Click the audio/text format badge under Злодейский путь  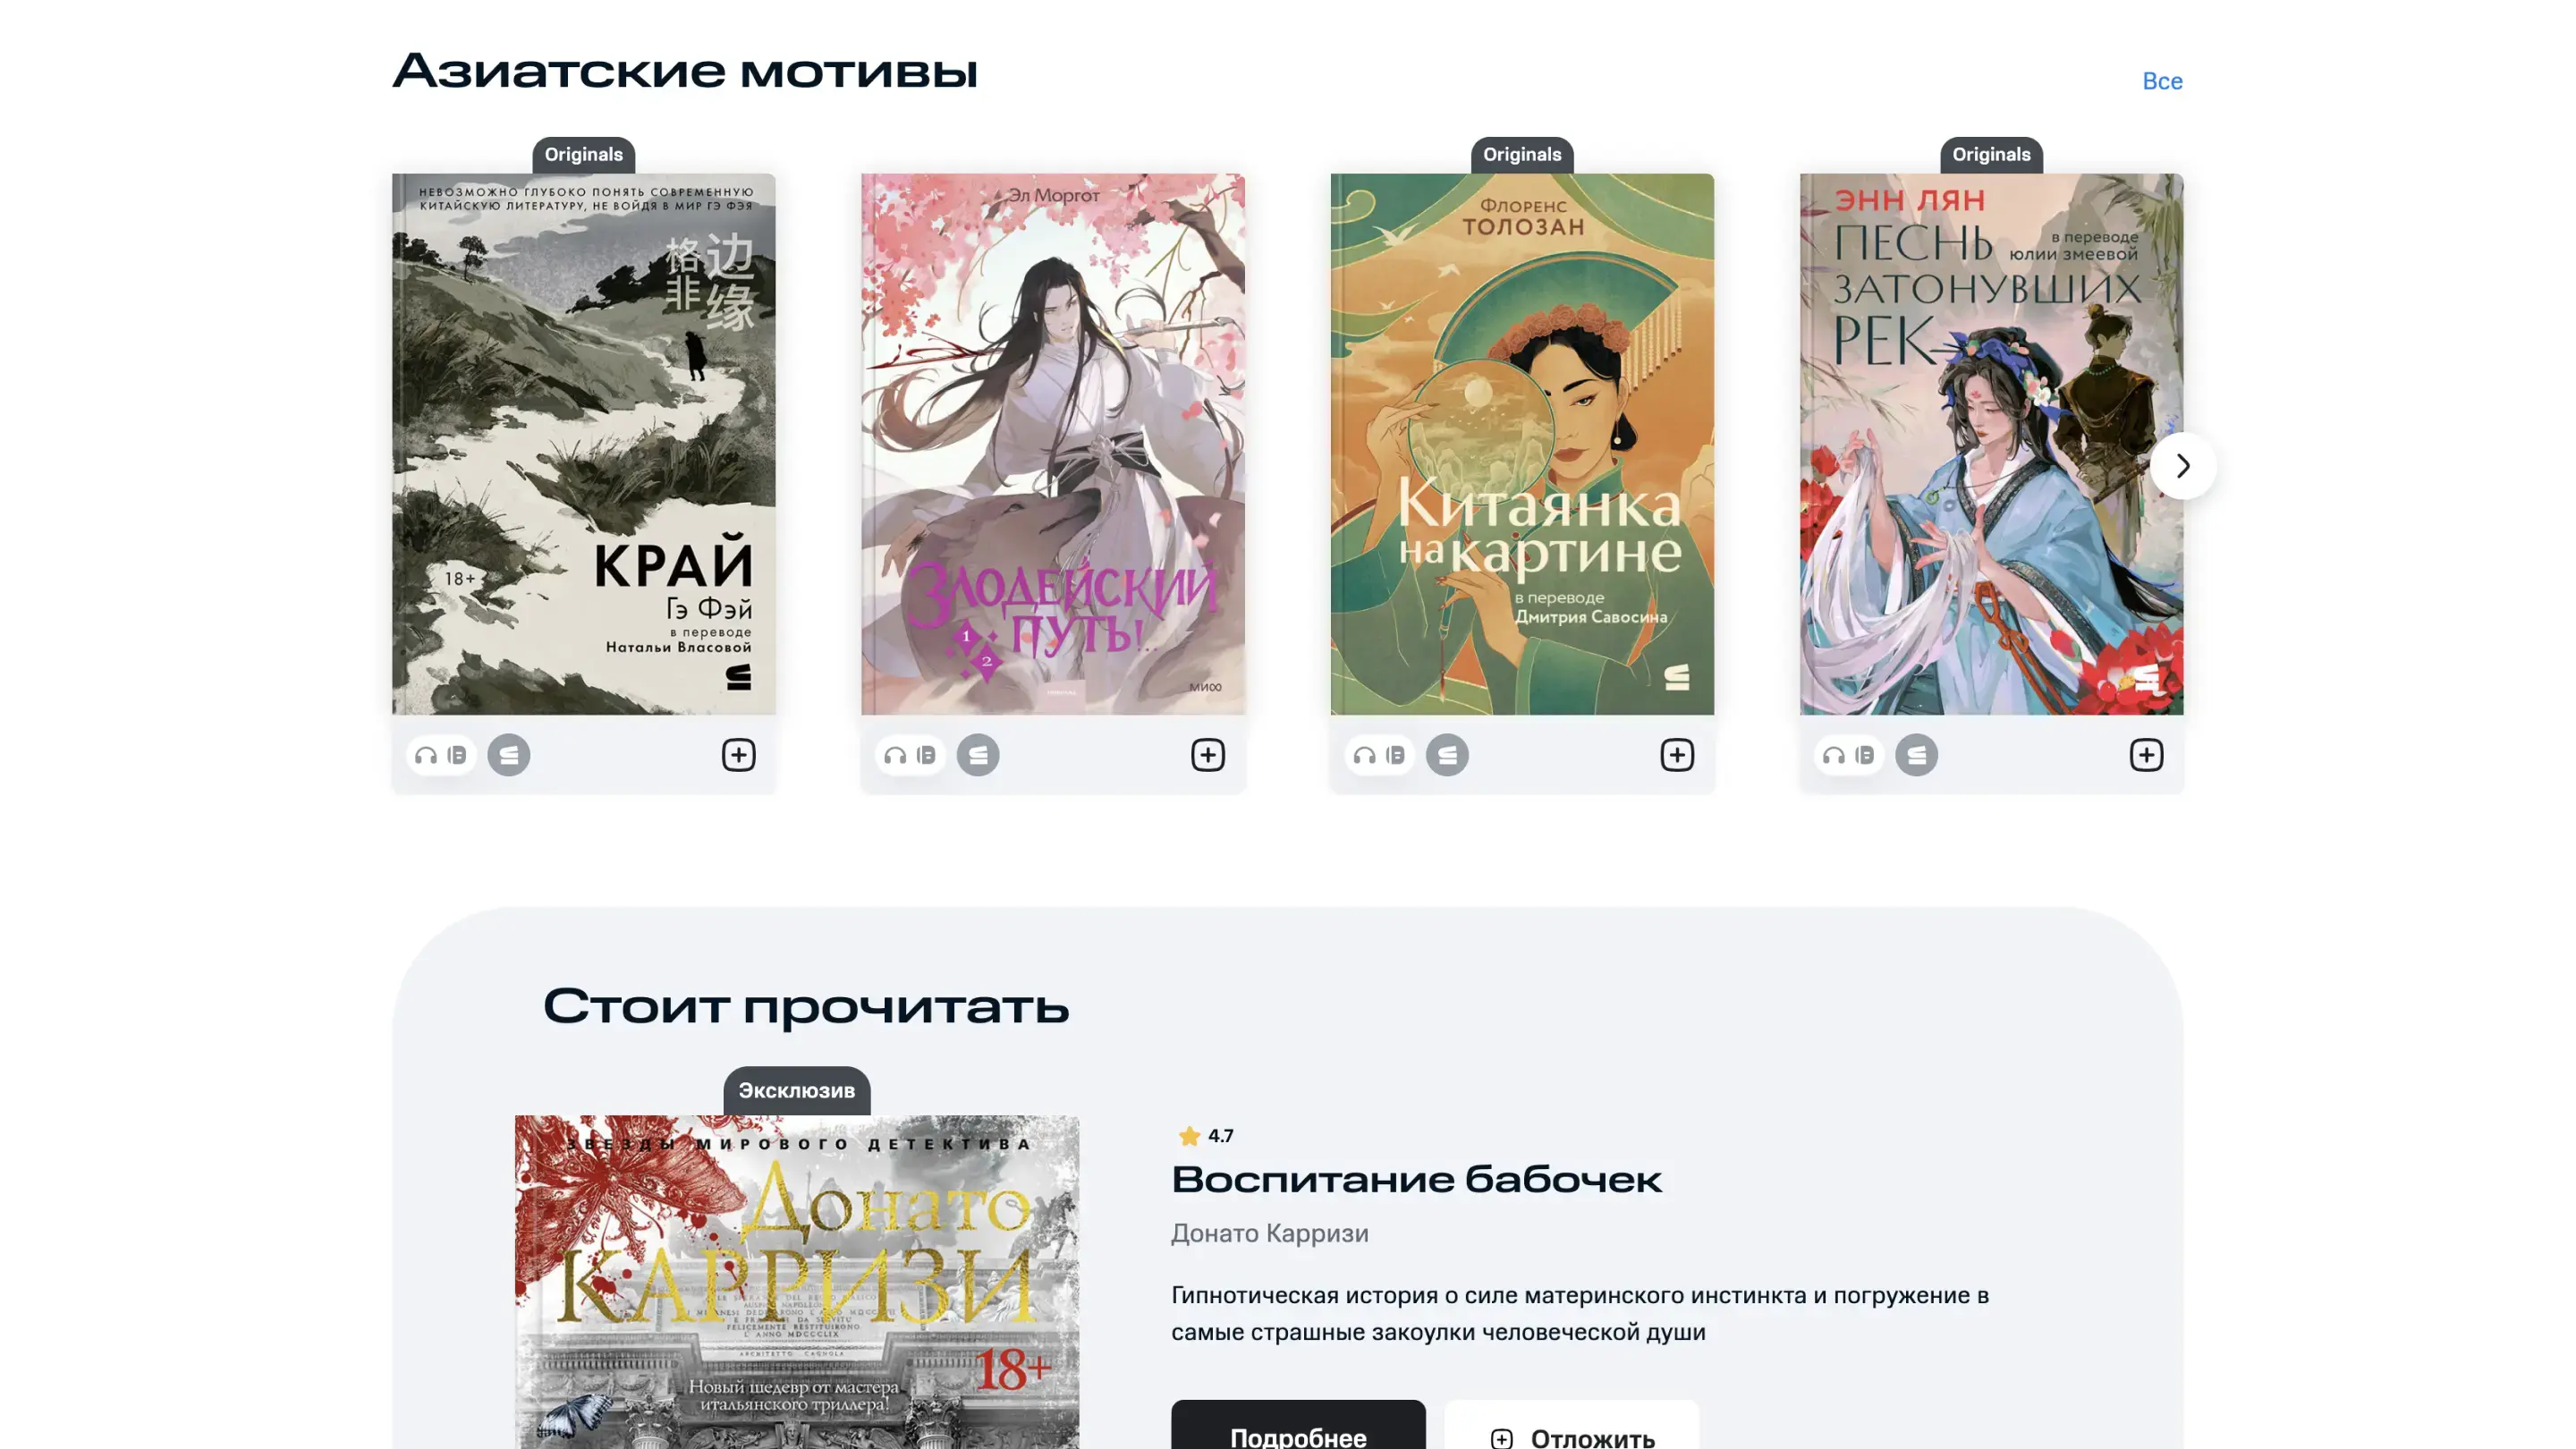[x=910, y=755]
